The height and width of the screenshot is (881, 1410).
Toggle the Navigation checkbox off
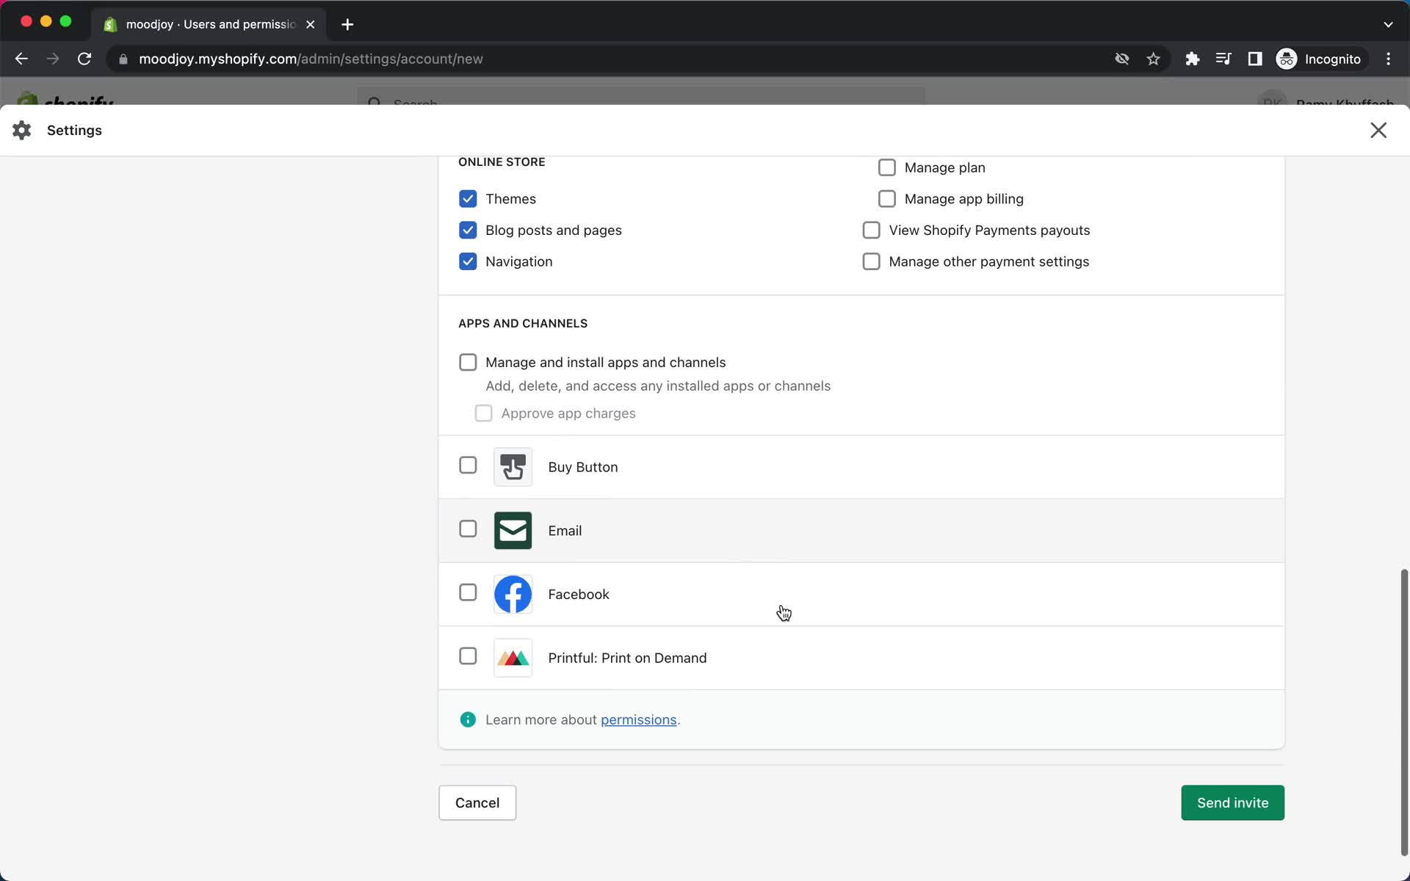point(468,261)
